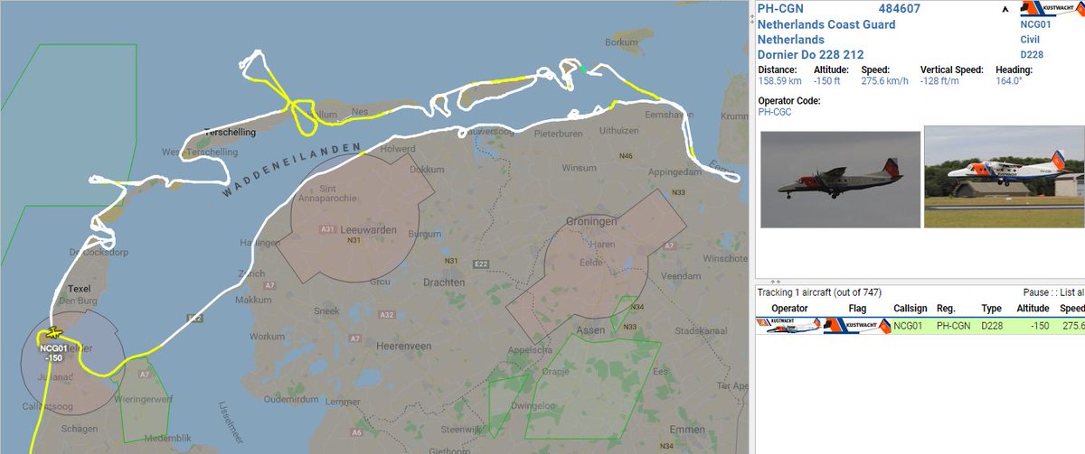The height and width of the screenshot is (454, 1085).
Task: Open the right photo of aircraft on runway
Action: 1004,176
